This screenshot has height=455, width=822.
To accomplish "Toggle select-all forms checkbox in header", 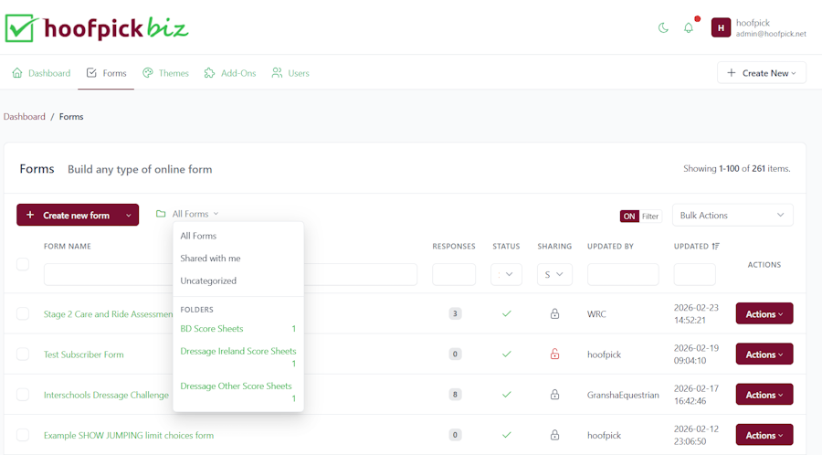I will 23,264.
